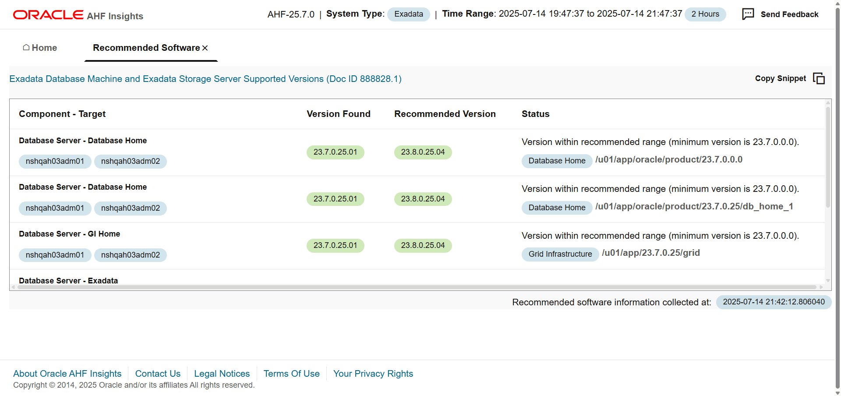
Task: Click the Copy Snippet label
Action: [x=780, y=78]
